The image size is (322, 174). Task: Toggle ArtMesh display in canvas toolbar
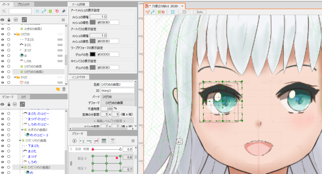point(147,12)
